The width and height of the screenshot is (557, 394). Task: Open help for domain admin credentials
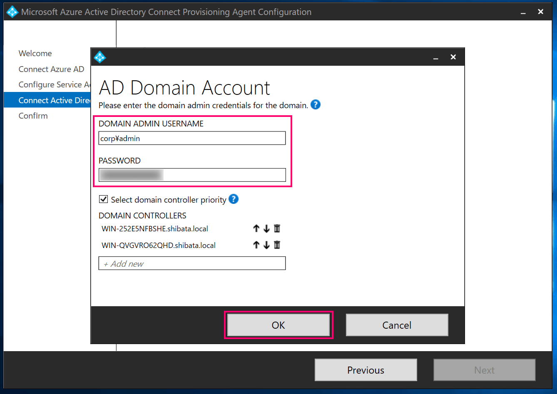pos(315,105)
